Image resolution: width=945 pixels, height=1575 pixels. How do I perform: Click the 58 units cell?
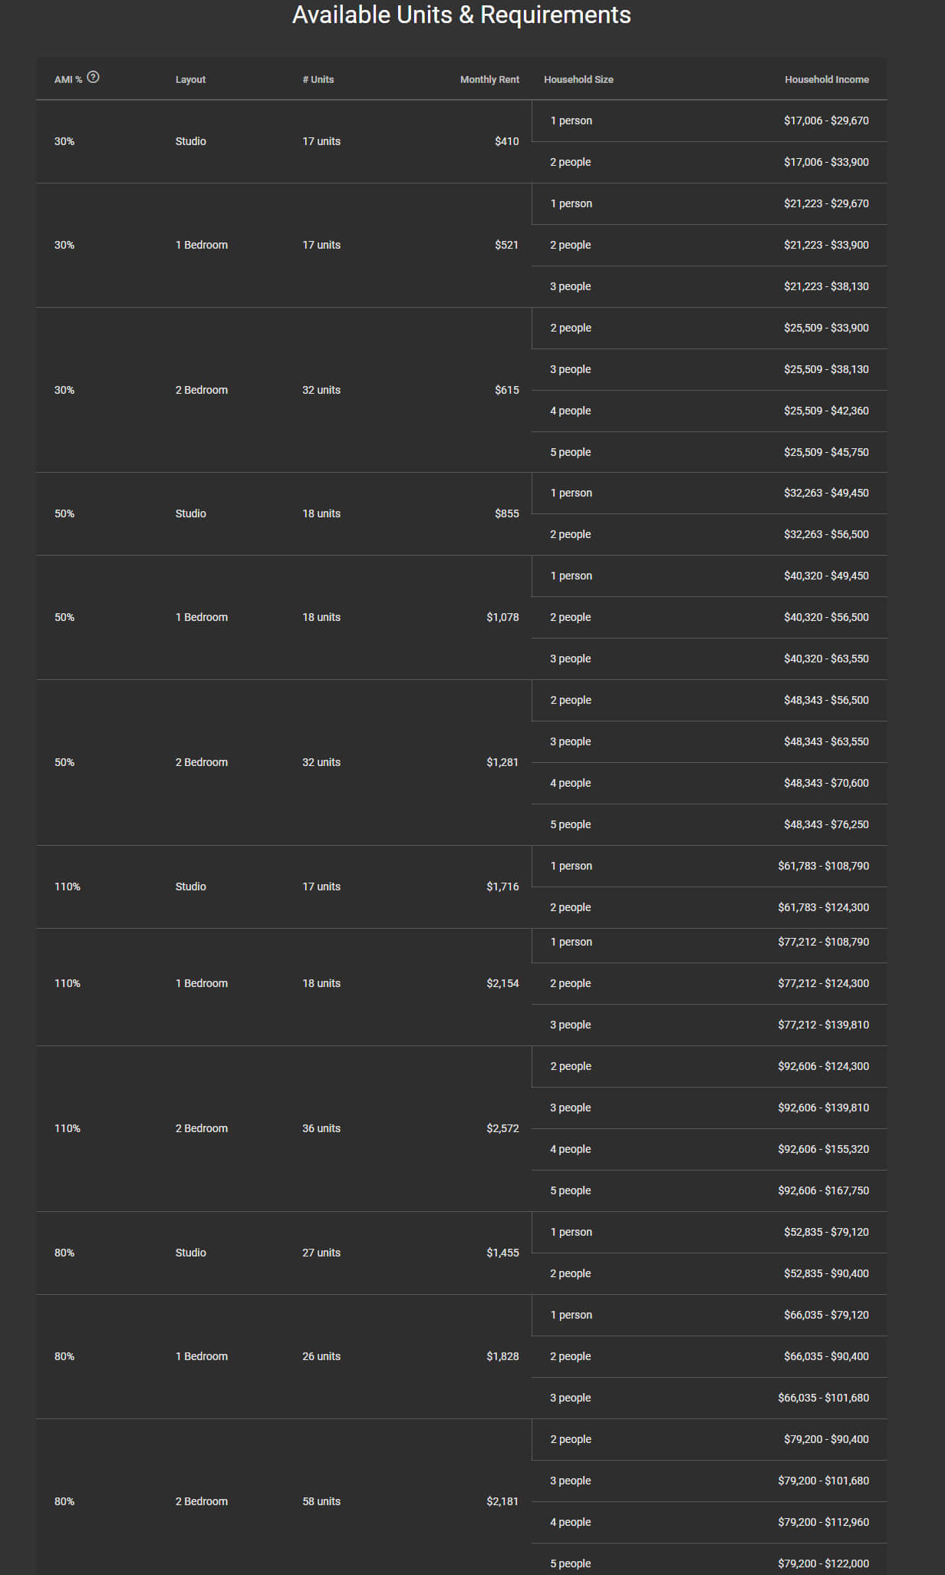click(x=321, y=1501)
